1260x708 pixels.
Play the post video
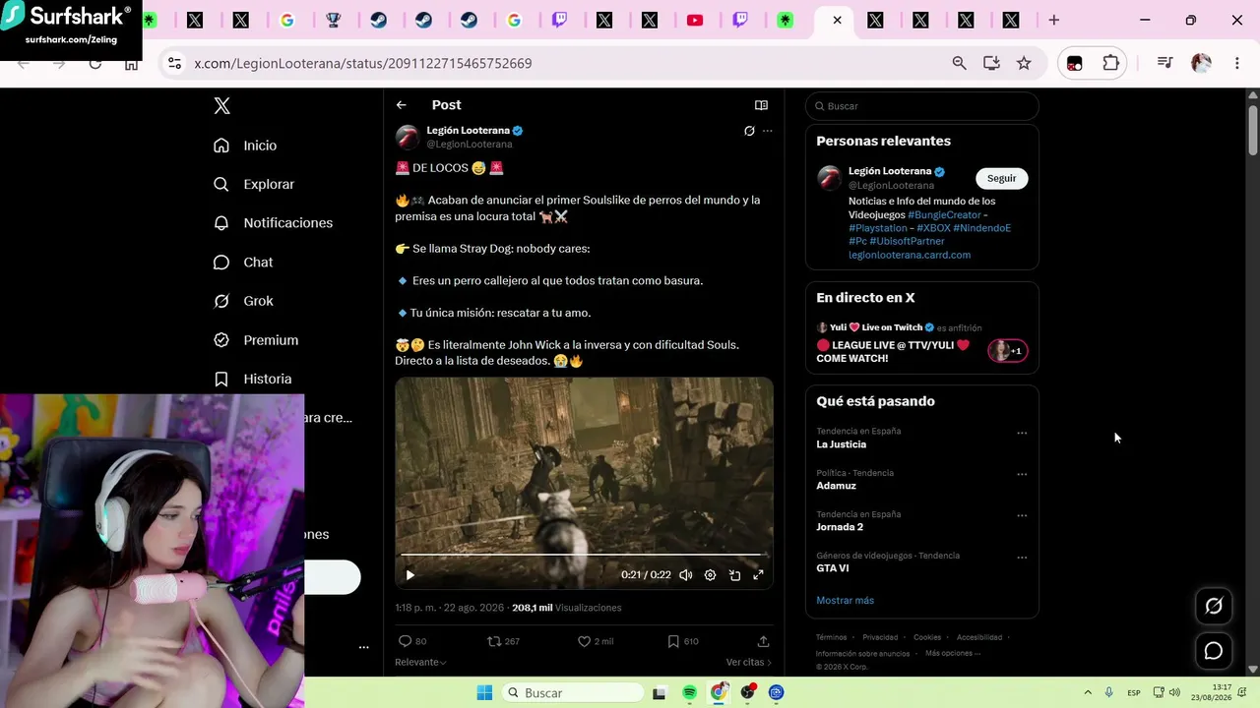410,575
